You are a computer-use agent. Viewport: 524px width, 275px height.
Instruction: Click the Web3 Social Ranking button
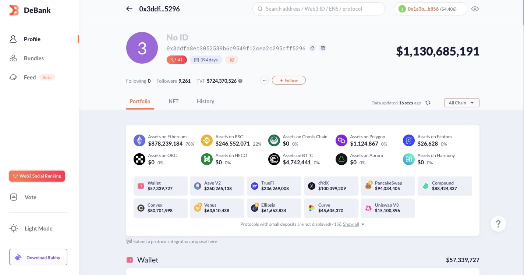(37, 176)
